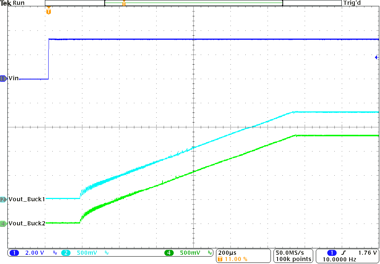
Task: Toggle Channel 1 bandwidth limit indicator
Action: pos(54,253)
